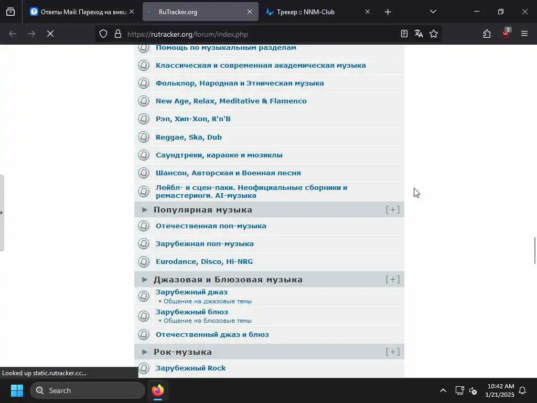Click the taskbar Search box
This screenshot has width=537, height=403.
88,390
